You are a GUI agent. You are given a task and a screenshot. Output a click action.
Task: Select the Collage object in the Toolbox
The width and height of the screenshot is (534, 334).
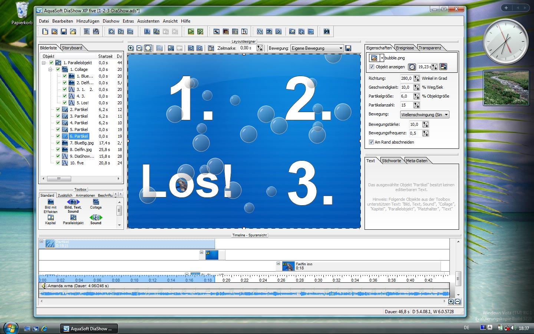[96, 204]
